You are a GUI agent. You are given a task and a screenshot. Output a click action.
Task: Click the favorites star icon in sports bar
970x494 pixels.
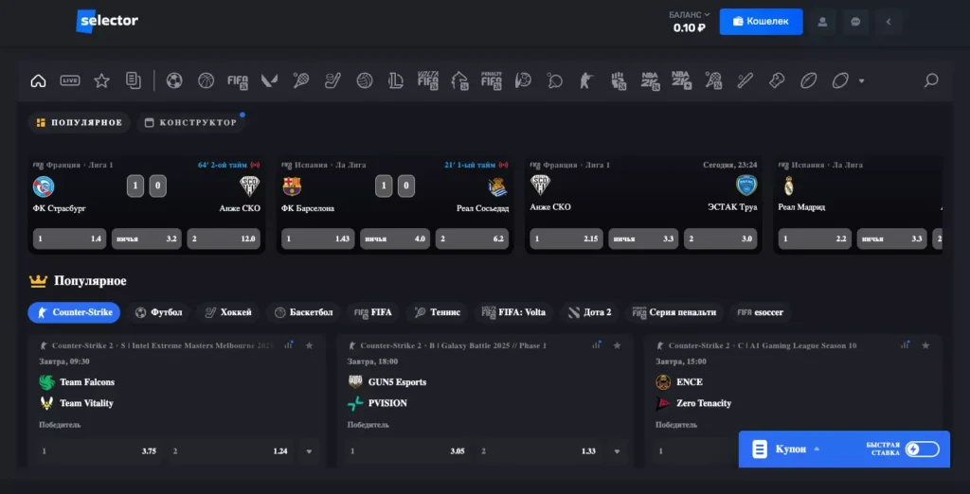(101, 80)
